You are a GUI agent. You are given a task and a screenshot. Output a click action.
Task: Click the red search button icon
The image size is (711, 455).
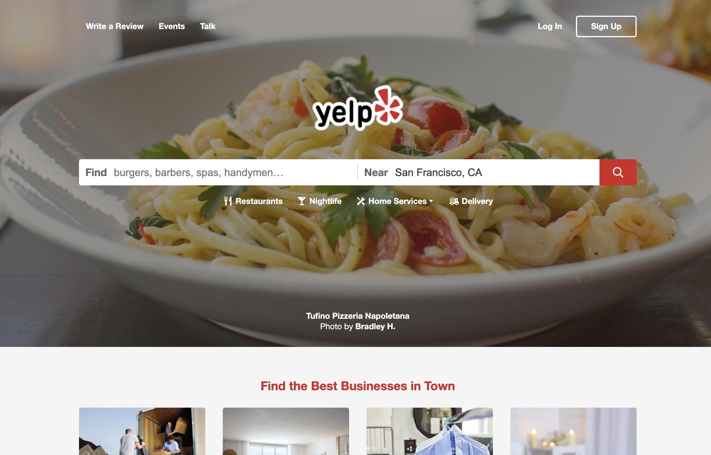click(618, 172)
